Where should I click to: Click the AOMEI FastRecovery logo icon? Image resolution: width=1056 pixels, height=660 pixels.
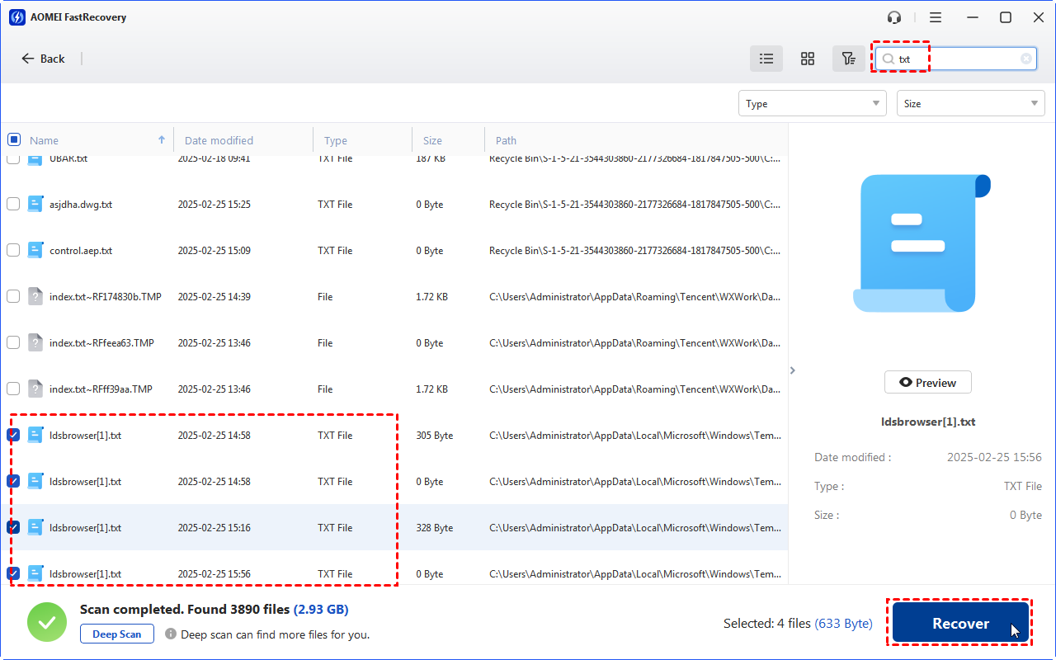pos(17,16)
